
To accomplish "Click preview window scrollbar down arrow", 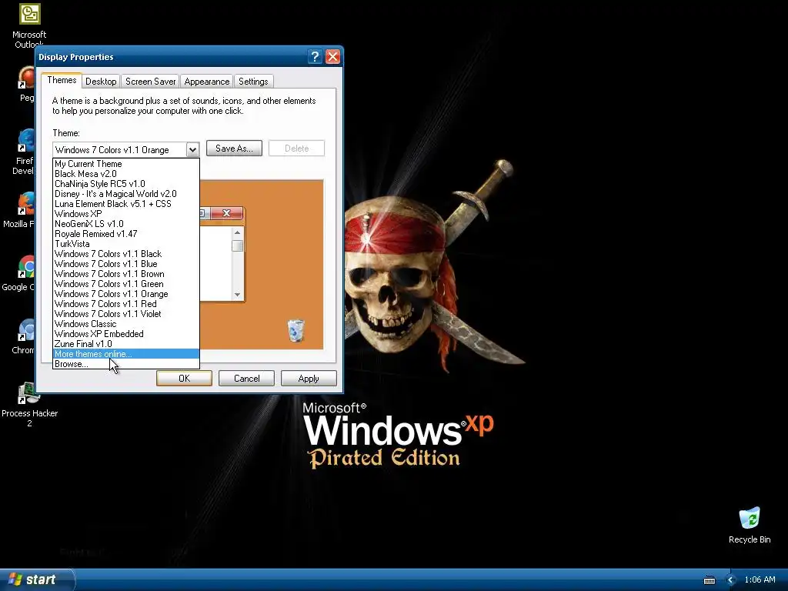I will pos(237,295).
